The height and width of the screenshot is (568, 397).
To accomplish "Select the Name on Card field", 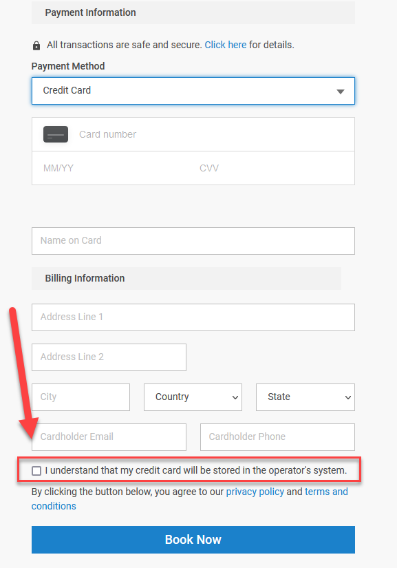I will [193, 241].
